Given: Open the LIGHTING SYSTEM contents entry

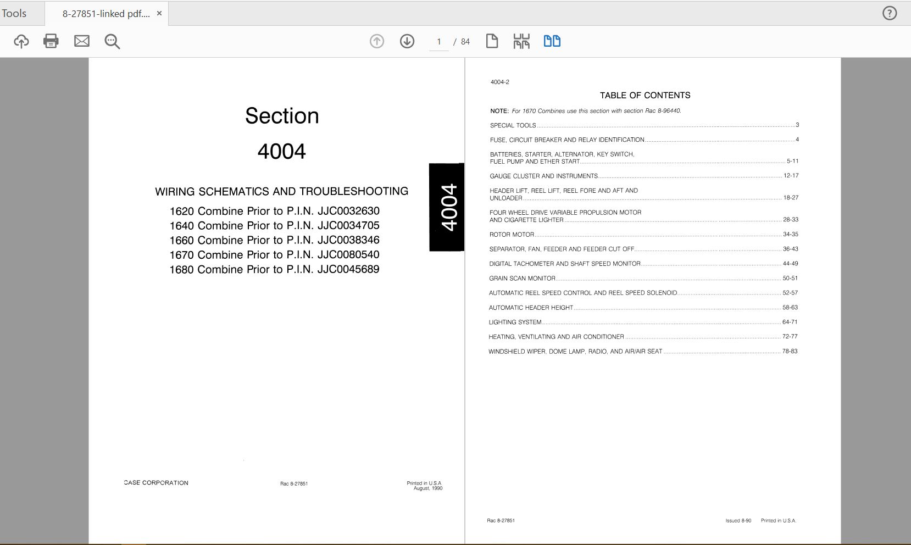Looking at the screenshot, I should coord(645,322).
